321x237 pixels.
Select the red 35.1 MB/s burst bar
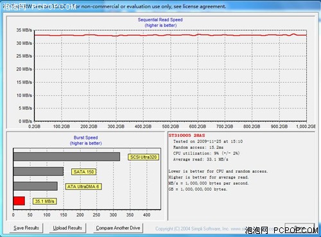point(19,201)
